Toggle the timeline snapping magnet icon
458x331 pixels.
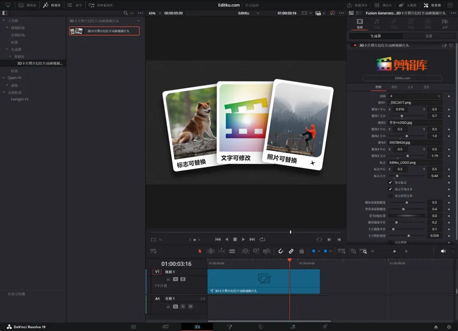[x=281, y=251]
